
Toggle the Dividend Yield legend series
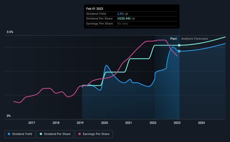[20, 134]
